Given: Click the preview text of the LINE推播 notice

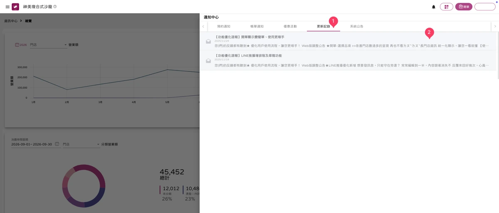Looking at the screenshot, I should pyautogui.click(x=352, y=65).
